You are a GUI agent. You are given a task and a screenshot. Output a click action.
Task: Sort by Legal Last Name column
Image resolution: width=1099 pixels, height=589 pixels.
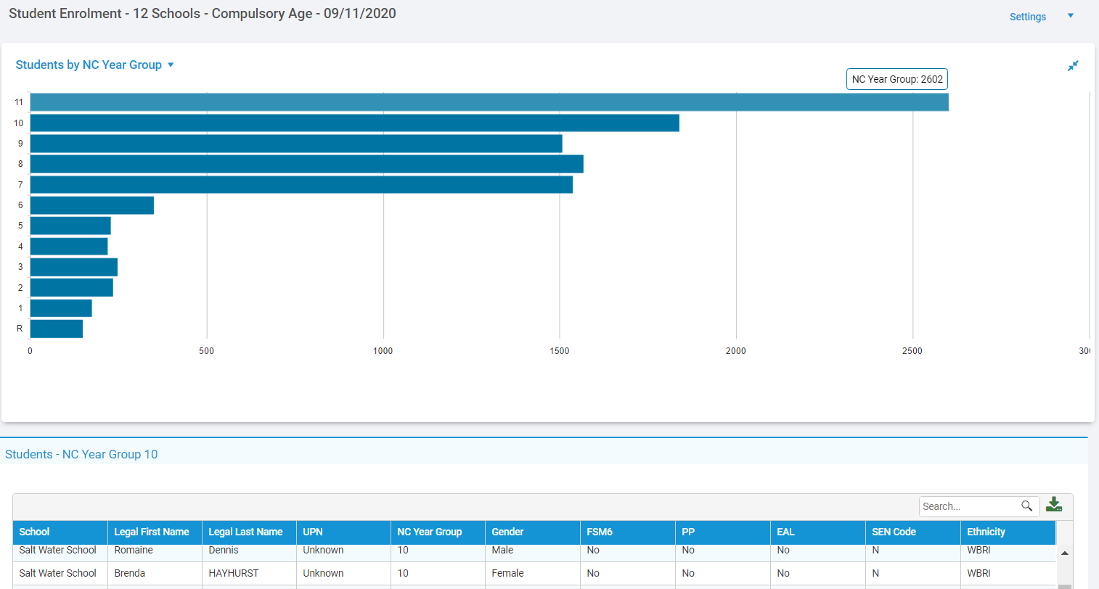tap(245, 532)
